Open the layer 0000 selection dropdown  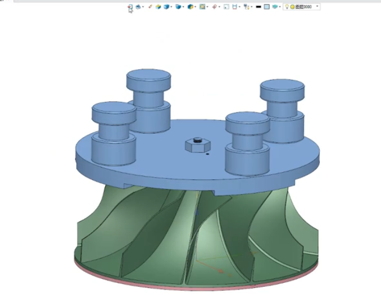[x=317, y=7]
